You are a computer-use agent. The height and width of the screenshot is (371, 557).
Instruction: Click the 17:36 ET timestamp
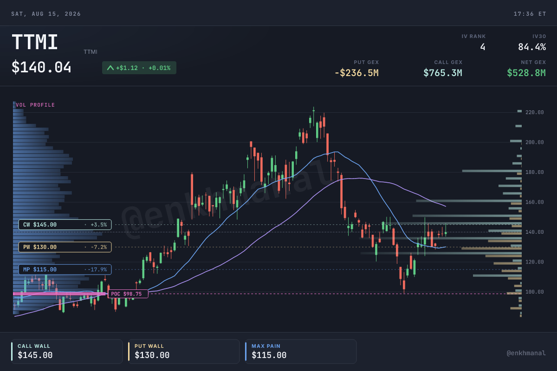click(530, 14)
